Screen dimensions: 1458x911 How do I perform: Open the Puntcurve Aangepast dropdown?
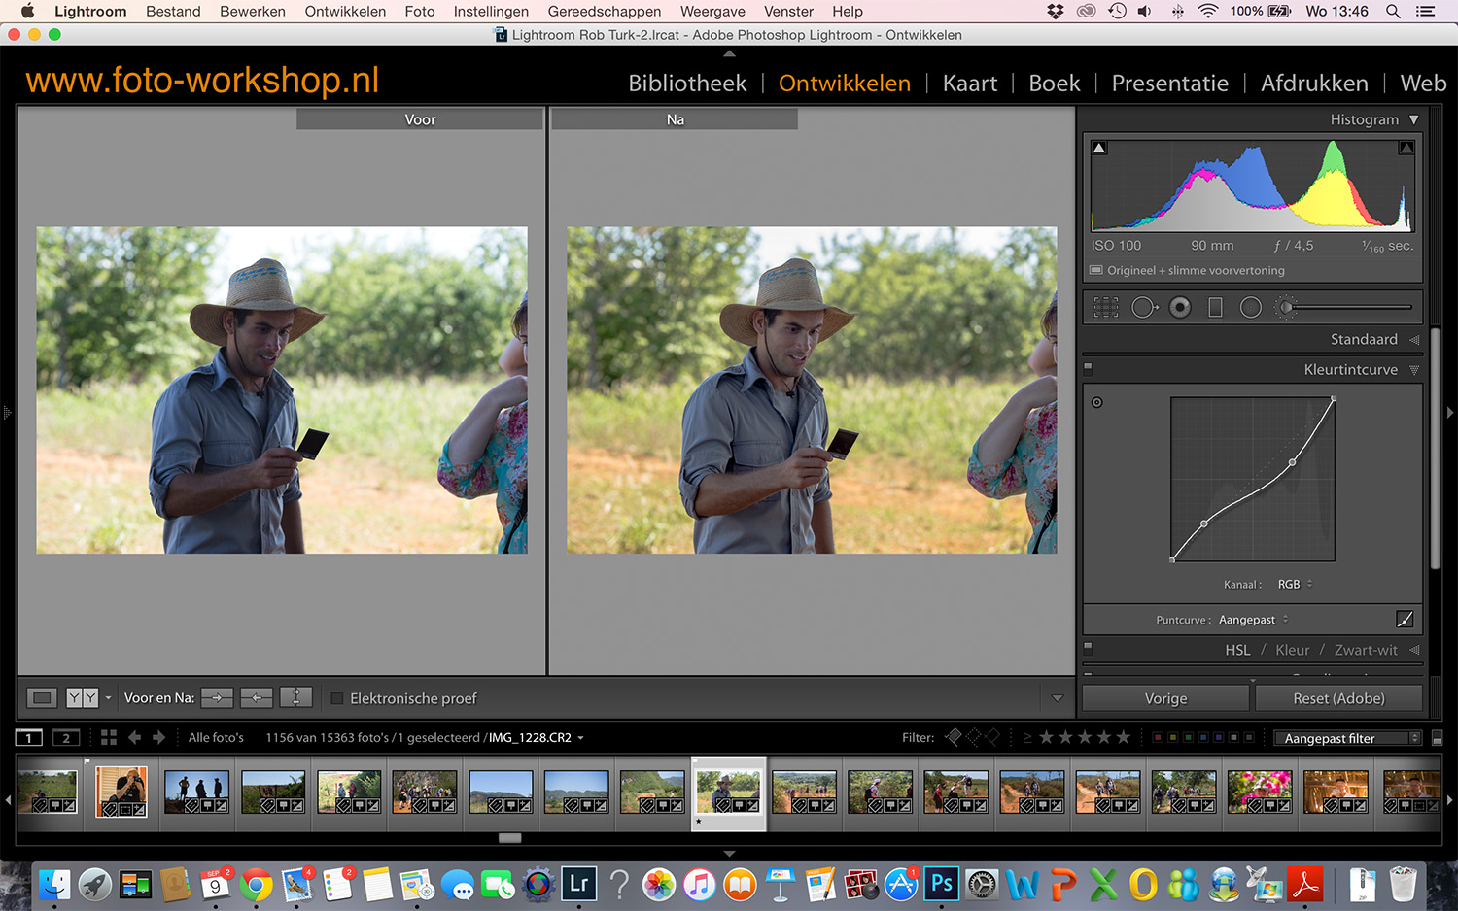pyautogui.click(x=1254, y=620)
